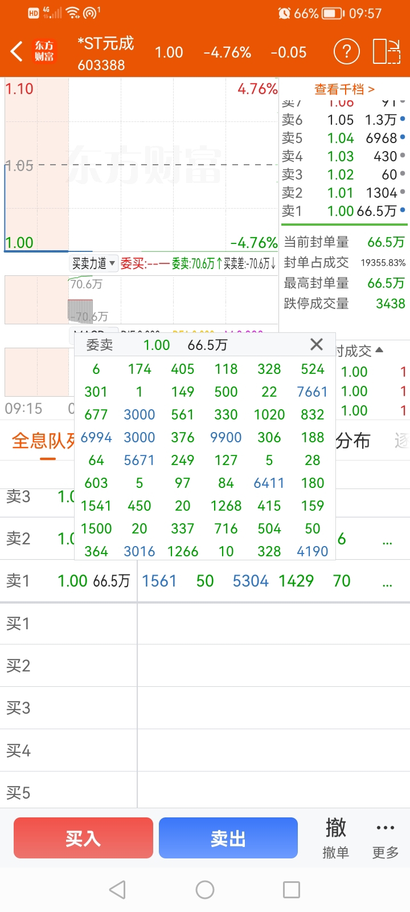
Task: Tap 最高封单量 row
Action: 344,283
